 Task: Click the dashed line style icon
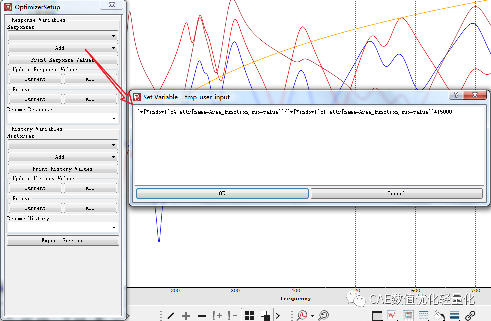(x=424, y=315)
